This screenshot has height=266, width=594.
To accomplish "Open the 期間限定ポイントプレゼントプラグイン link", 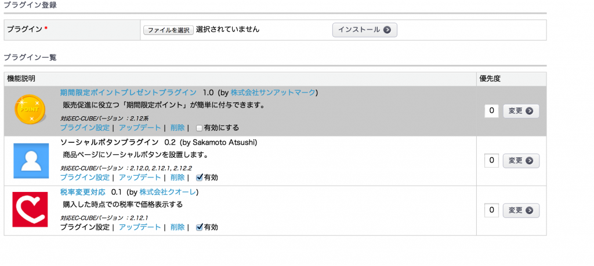I will point(128,92).
